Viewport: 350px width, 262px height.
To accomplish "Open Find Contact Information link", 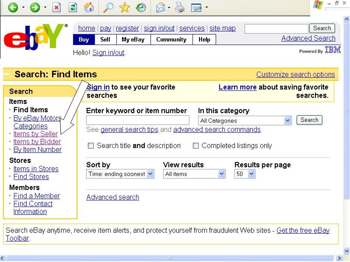I will click(x=33, y=208).
